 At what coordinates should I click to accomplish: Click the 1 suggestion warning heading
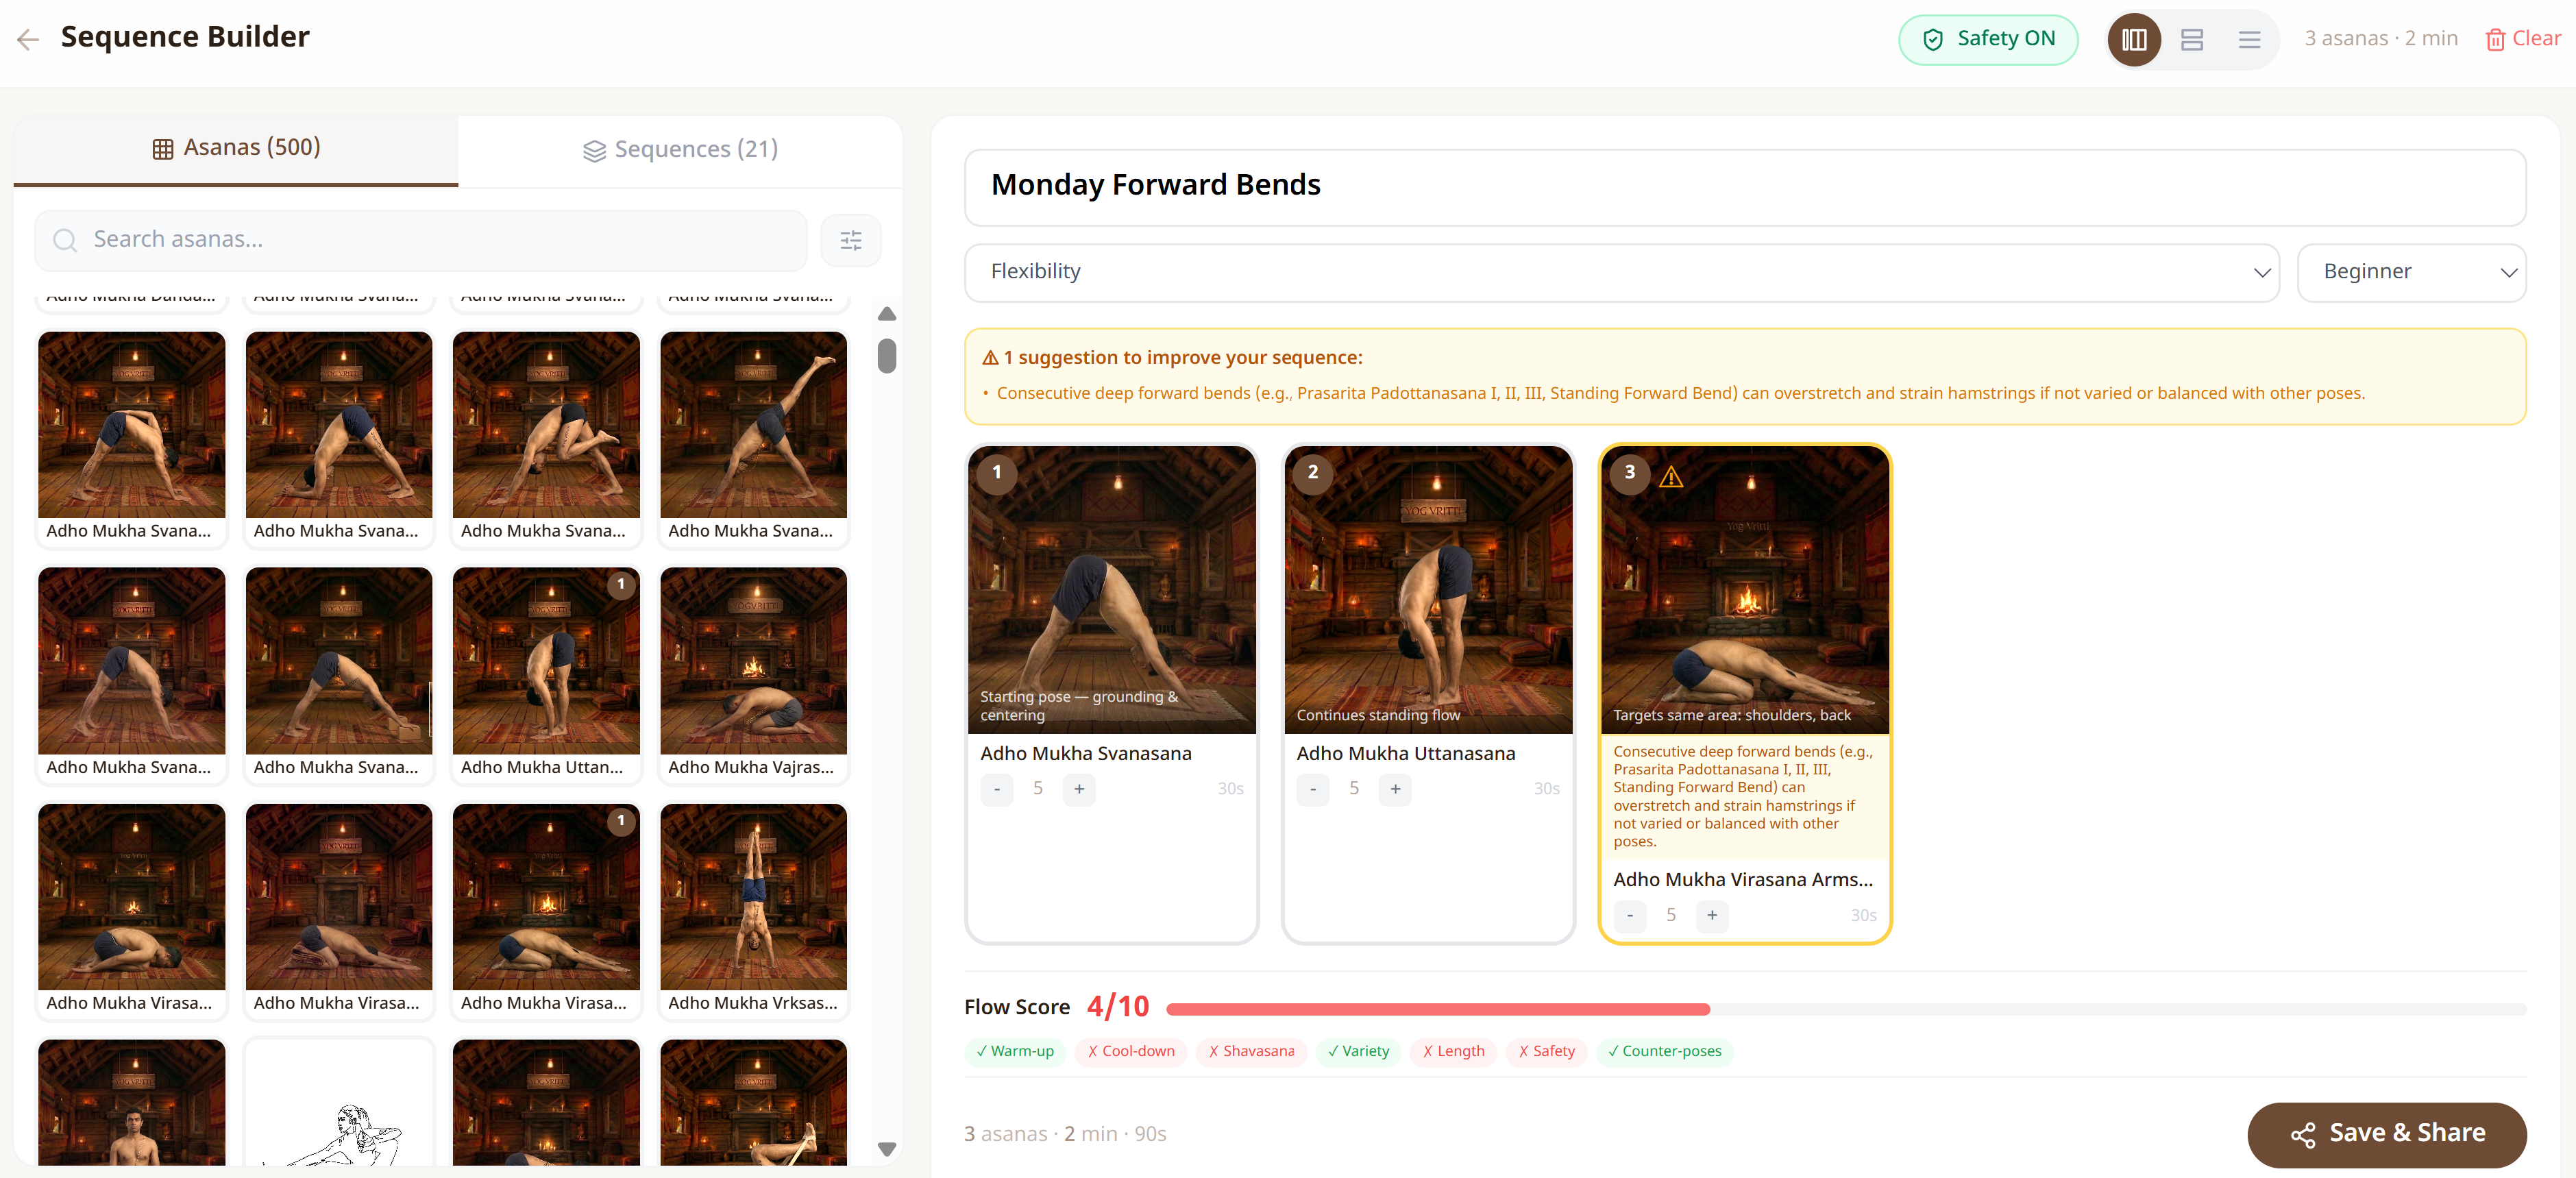click(x=1172, y=358)
